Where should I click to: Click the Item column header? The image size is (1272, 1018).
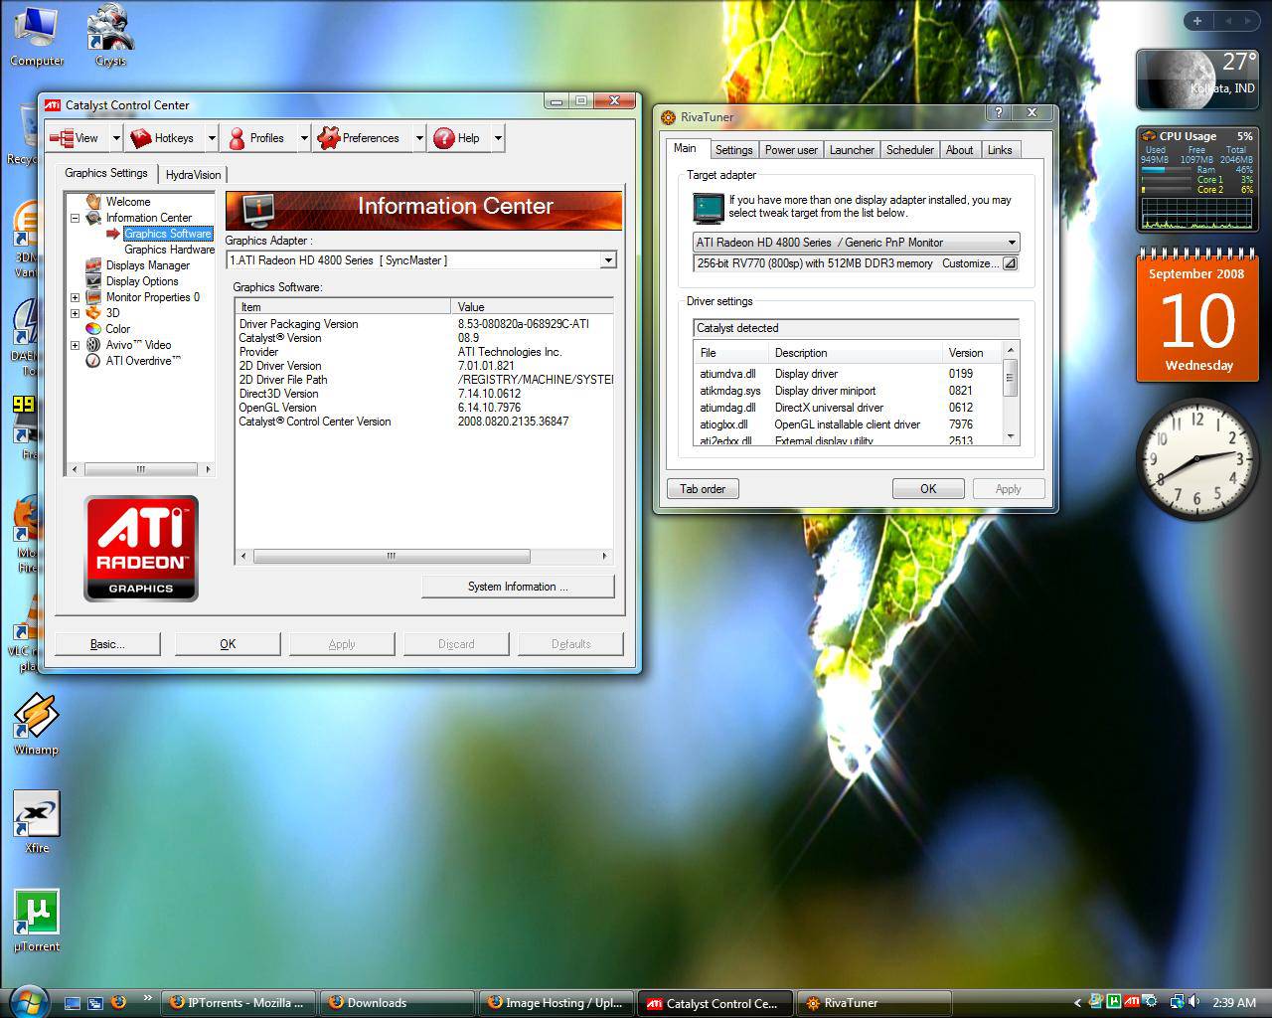[343, 307]
